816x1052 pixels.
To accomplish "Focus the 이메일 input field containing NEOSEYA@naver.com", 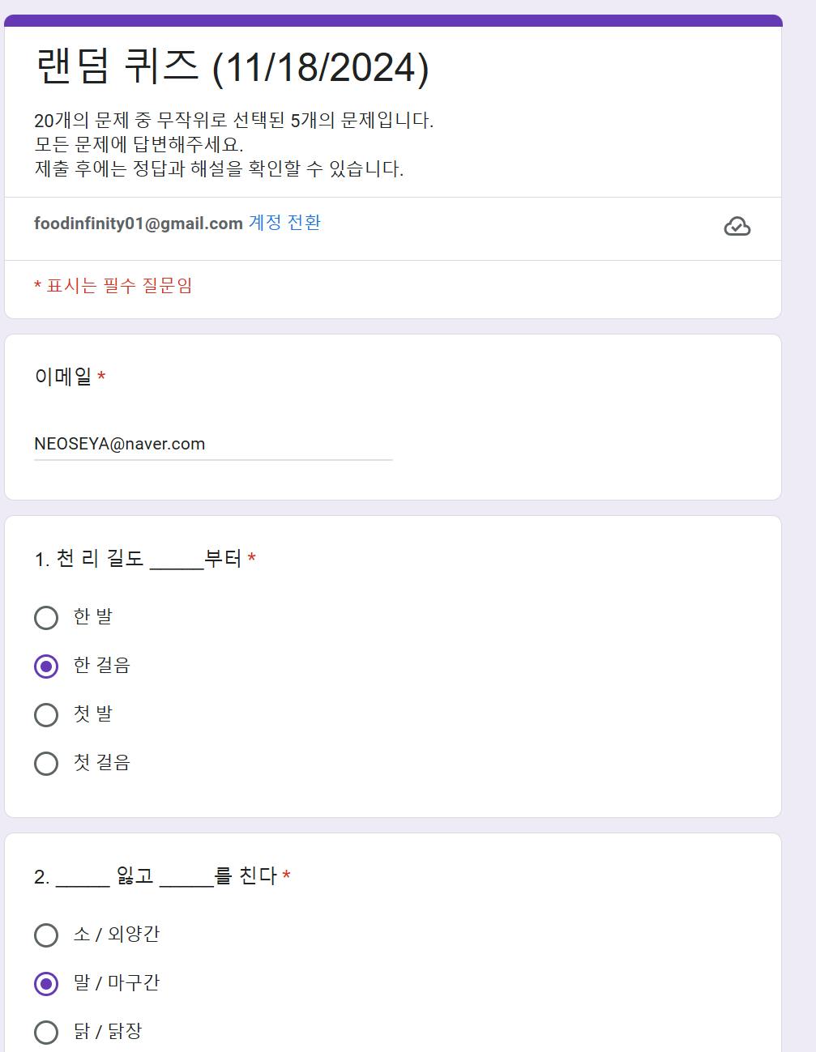I will coord(212,444).
